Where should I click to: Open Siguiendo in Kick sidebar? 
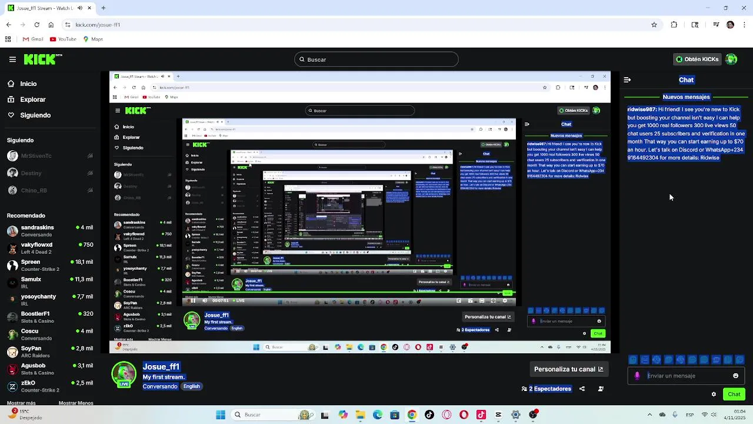35,115
